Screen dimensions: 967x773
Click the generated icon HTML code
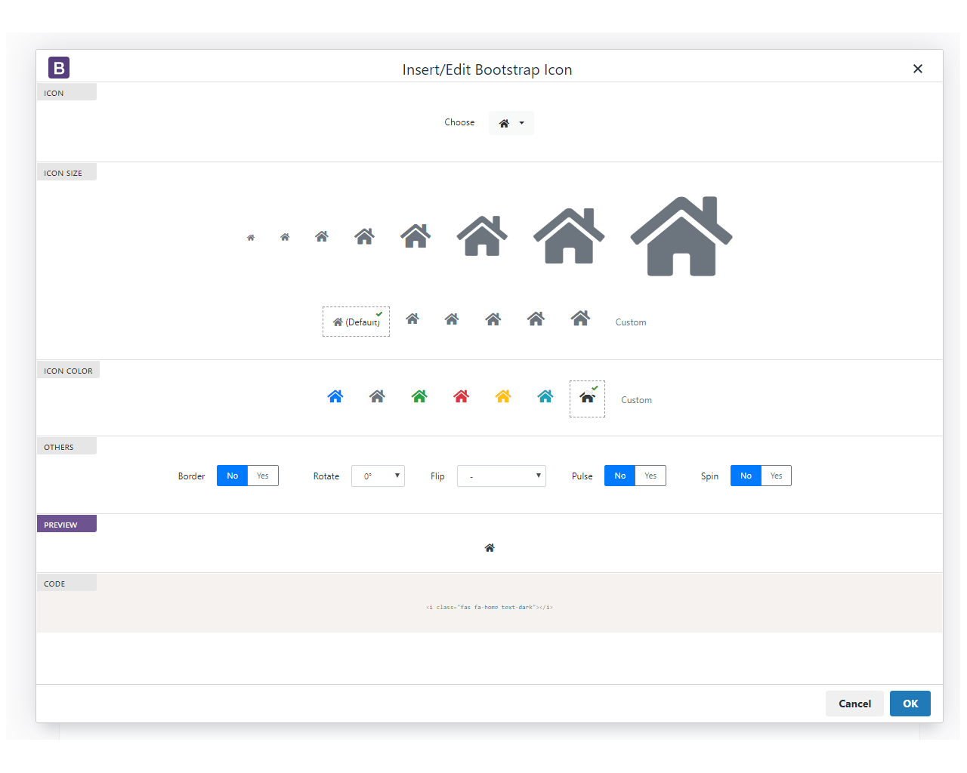pyautogui.click(x=490, y=607)
